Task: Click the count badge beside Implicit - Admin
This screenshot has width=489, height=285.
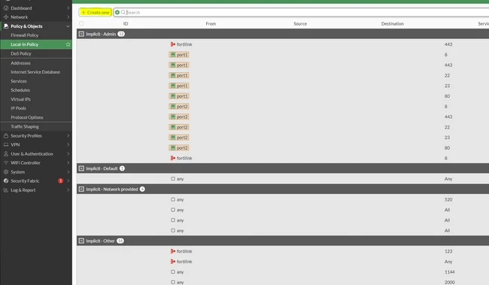Action: [121, 34]
